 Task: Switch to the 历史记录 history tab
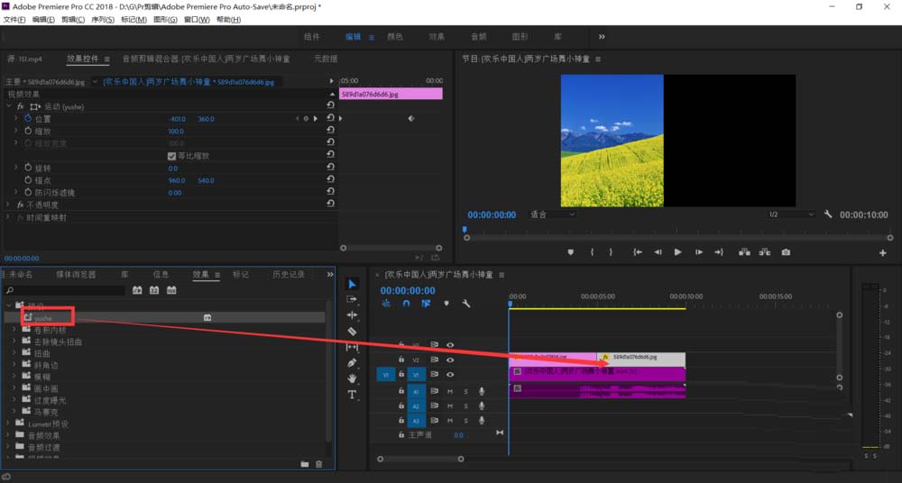[x=289, y=274]
